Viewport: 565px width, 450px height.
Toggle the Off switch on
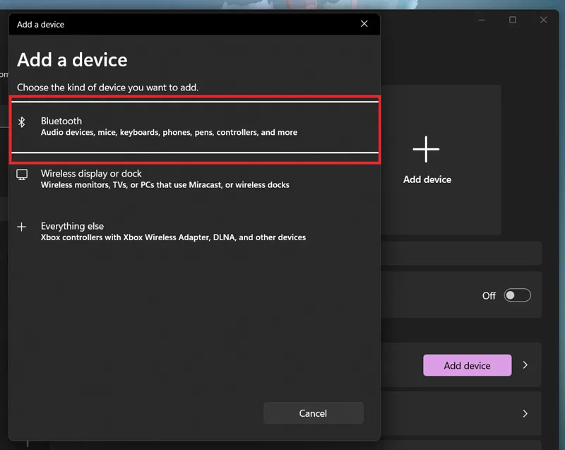point(517,295)
